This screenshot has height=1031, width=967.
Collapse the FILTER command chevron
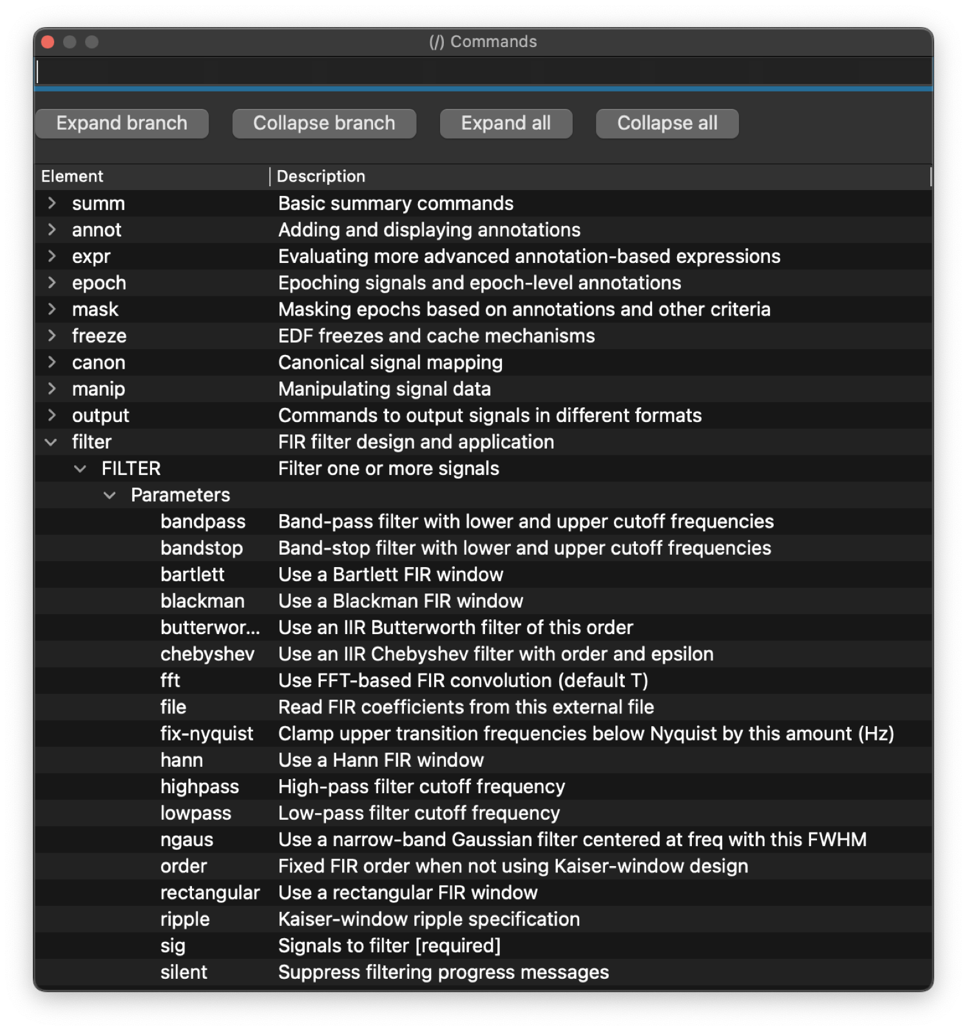[x=81, y=469]
